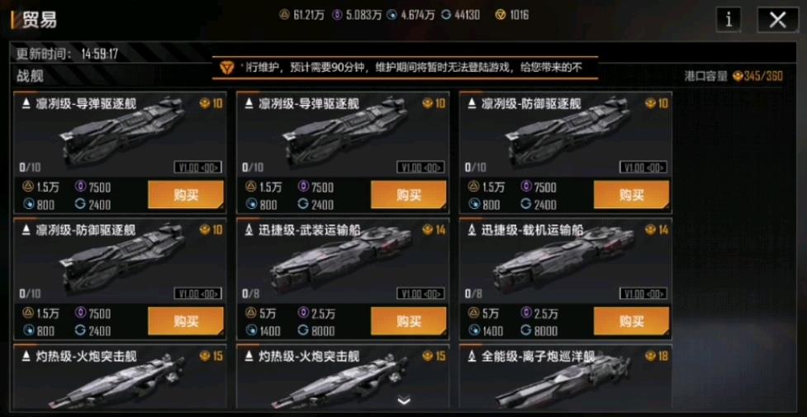The width and height of the screenshot is (807, 417).
Task: Buy the first 凛冽级-导弹驱逐舰
Action: point(186,195)
